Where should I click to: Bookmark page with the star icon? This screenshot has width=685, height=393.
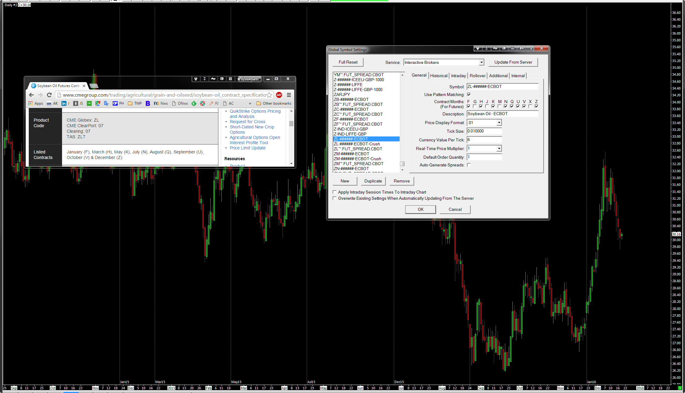pyautogui.click(x=269, y=95)
